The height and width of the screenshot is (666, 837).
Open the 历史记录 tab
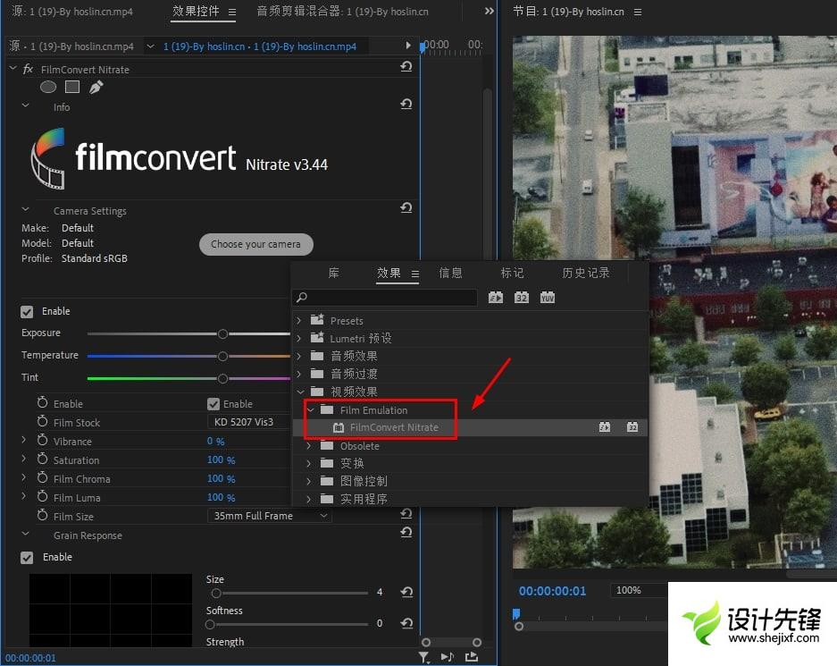pos(585,274)
